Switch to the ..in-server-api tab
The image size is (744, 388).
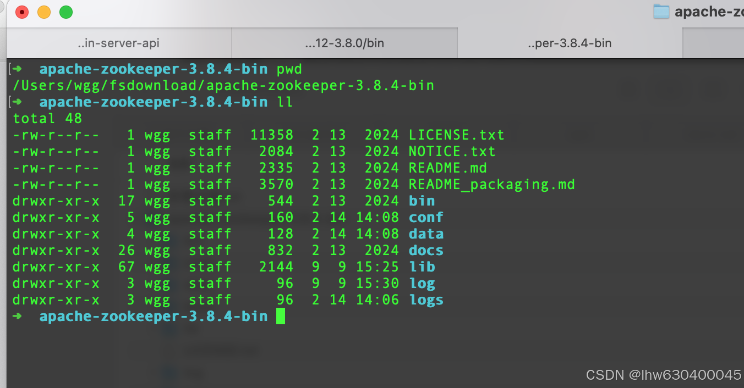[119, 43]
